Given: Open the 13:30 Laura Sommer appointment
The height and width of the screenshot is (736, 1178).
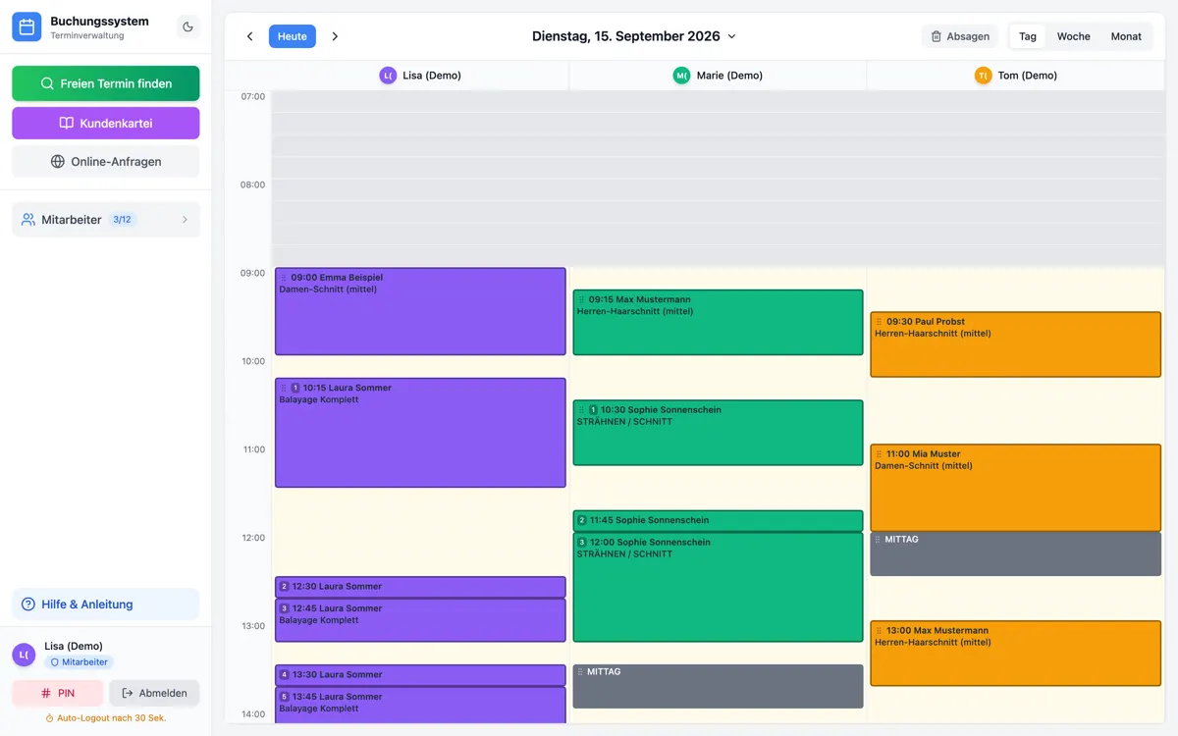Looking at the screenshot, I should tap(420, 675).
